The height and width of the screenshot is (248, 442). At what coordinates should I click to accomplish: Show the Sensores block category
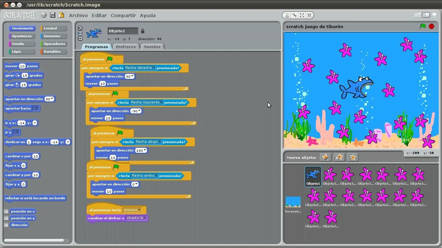[54, 36]
